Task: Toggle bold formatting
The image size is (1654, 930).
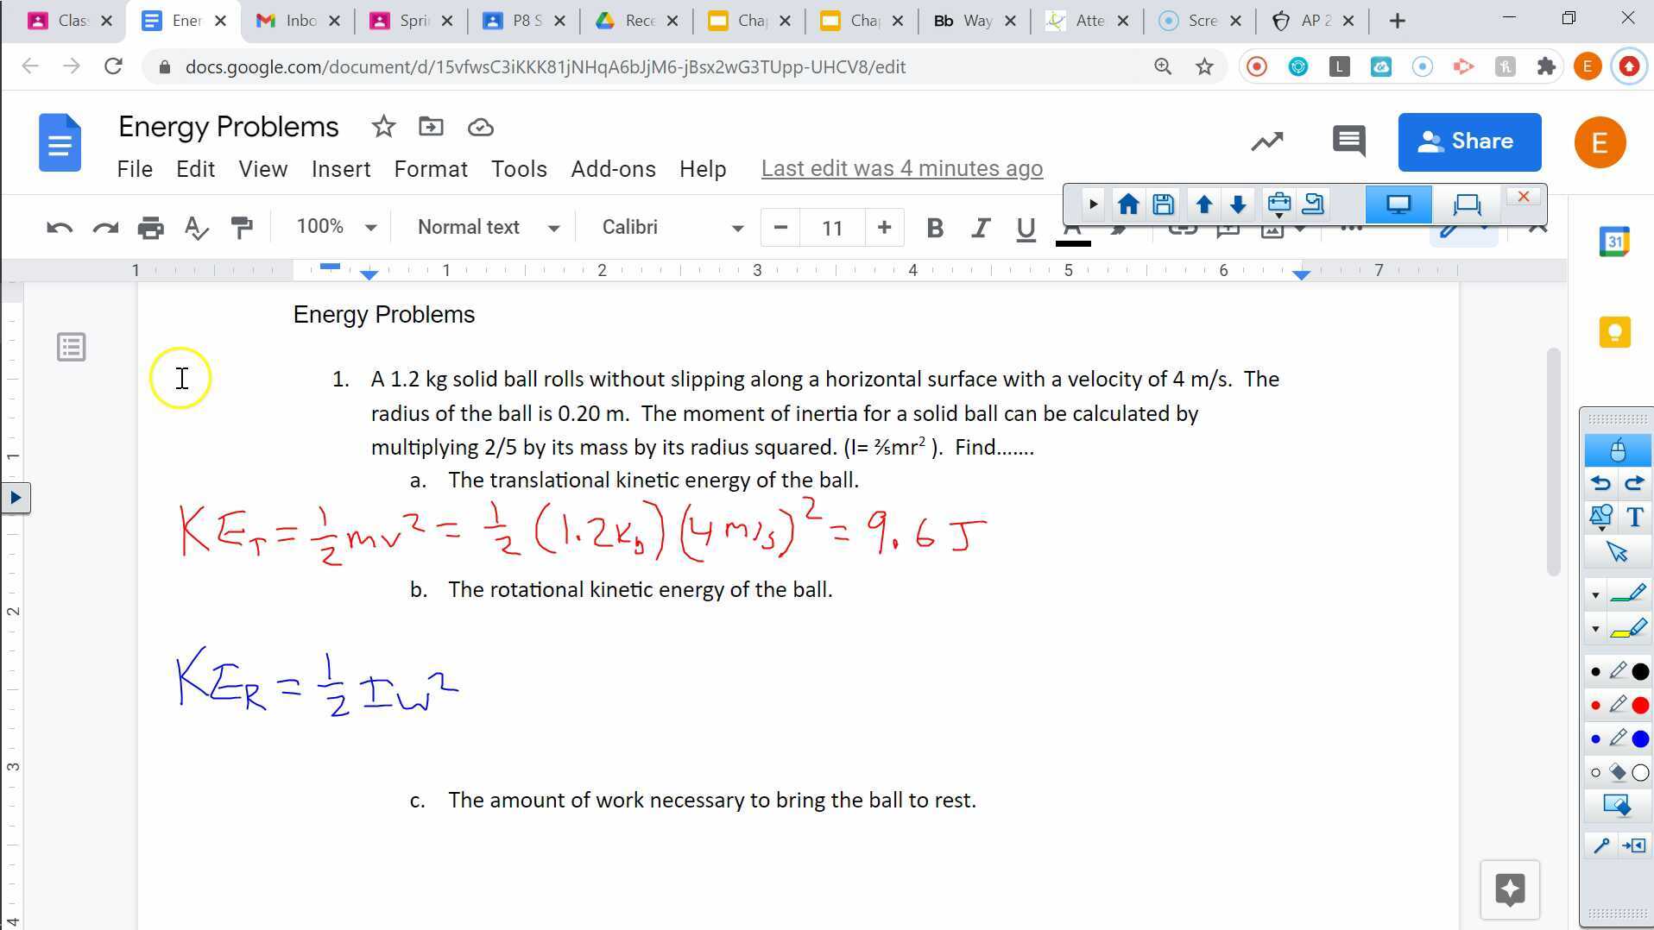Action: tap(935, 228)
